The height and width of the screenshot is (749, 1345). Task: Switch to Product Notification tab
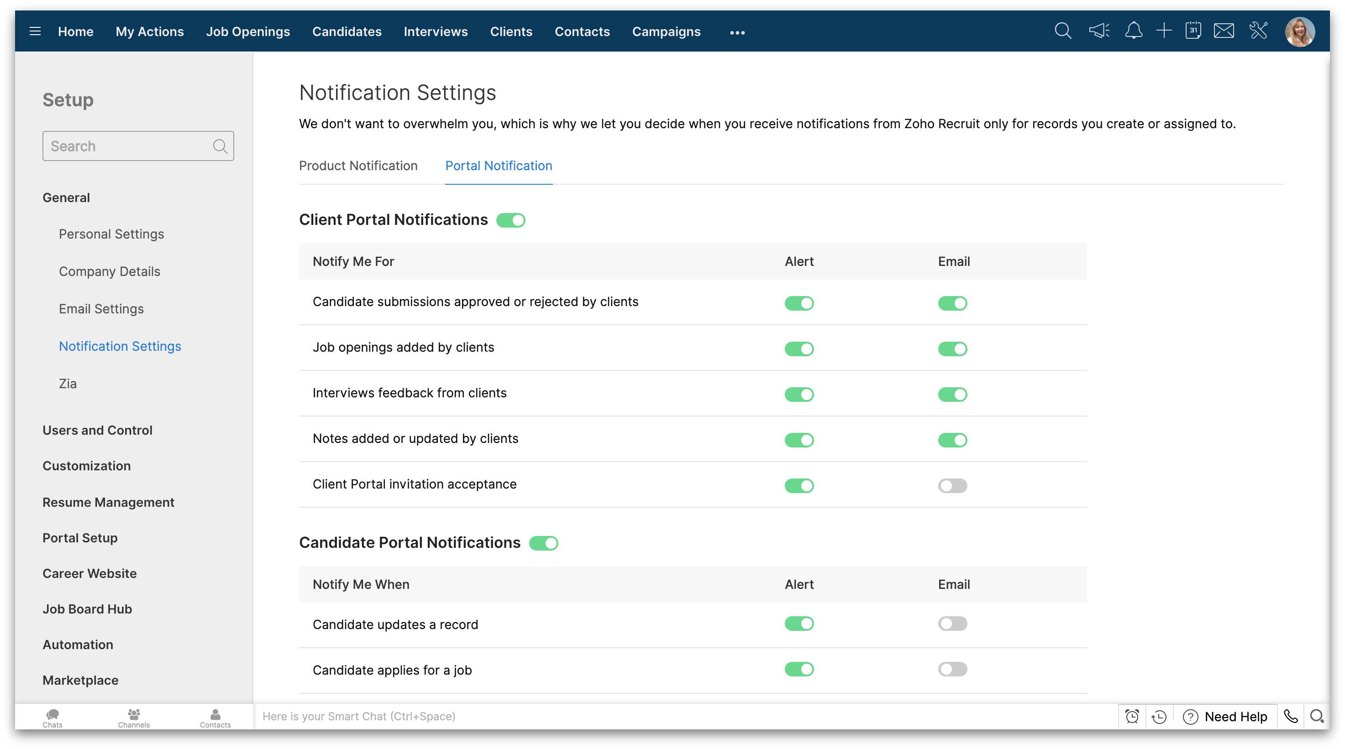pos(358,166)
